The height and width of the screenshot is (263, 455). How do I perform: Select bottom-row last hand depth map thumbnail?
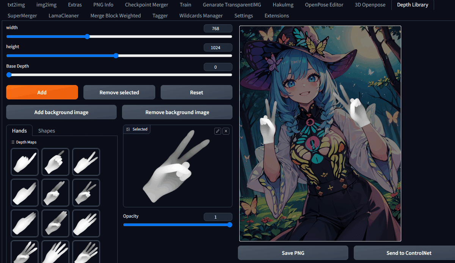click(x=86, y=252)
